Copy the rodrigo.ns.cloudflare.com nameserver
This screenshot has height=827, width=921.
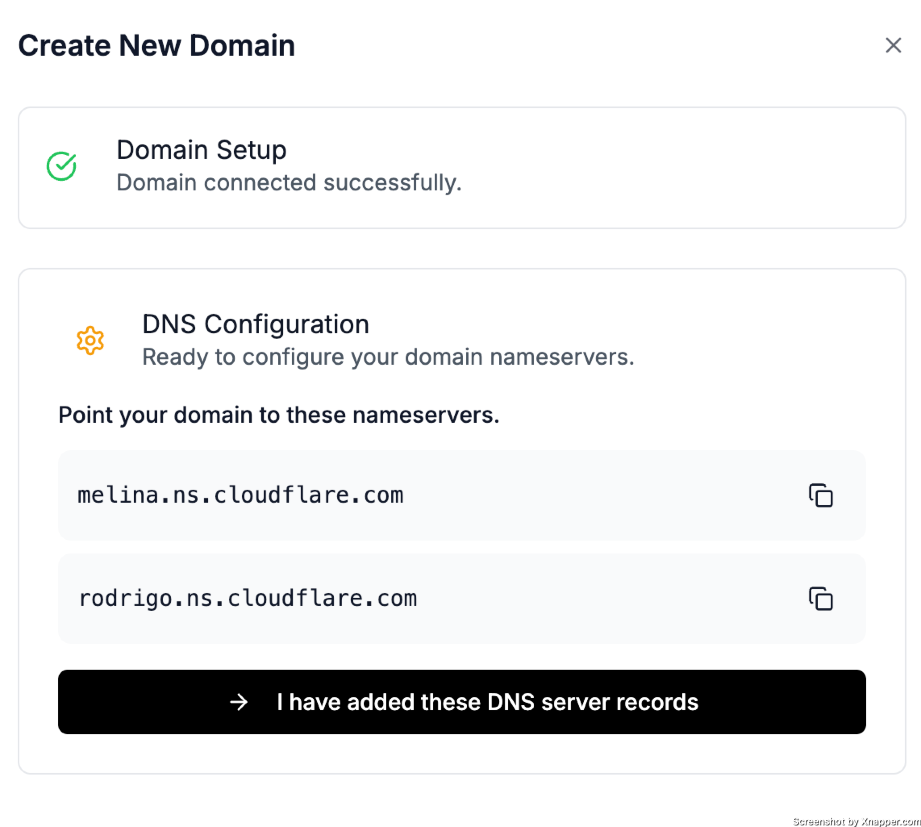click(x=820, y=598)
